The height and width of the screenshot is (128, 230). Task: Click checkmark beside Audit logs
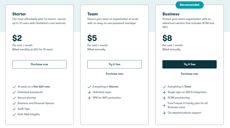(x=14, y=109)
